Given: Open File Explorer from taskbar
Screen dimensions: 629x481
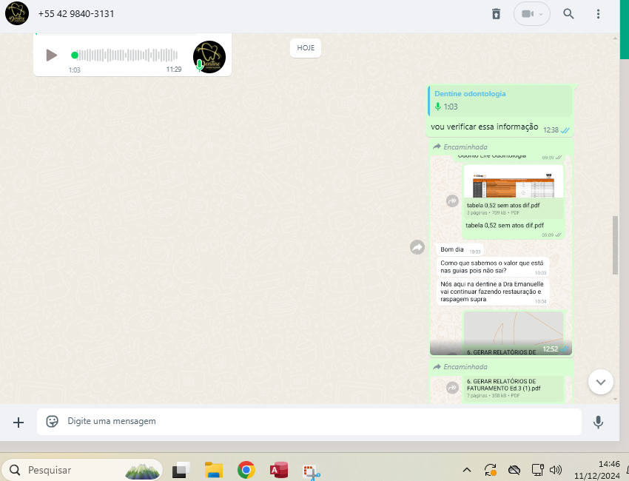Looking at the screenshot, I should click(214, 470).
